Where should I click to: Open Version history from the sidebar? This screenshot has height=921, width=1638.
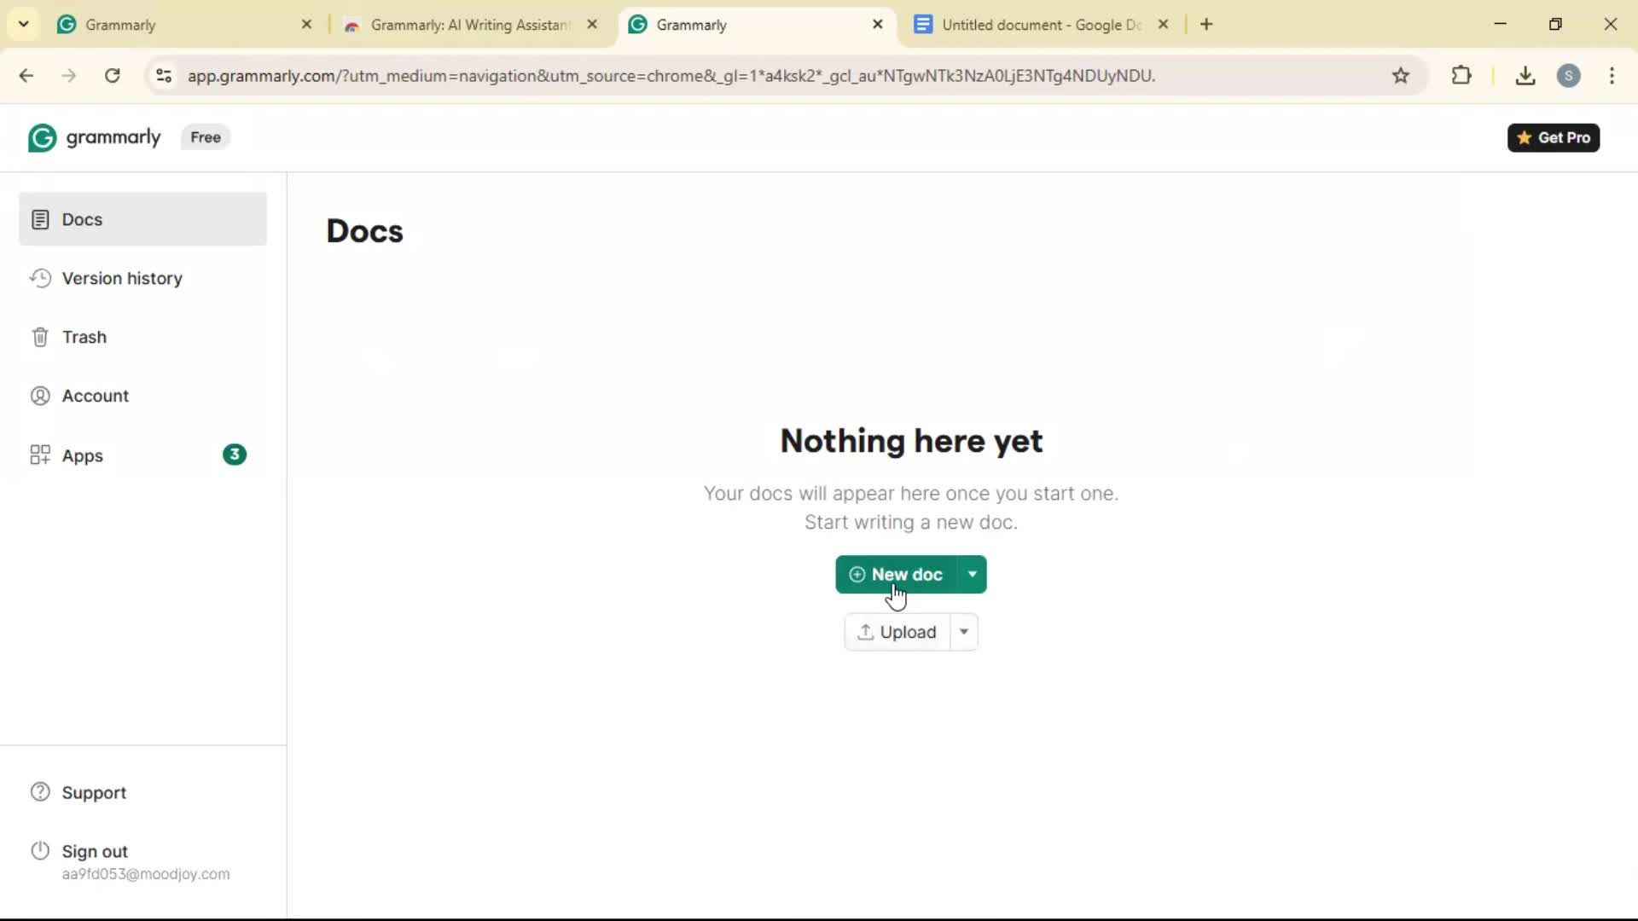coord(121,278)
